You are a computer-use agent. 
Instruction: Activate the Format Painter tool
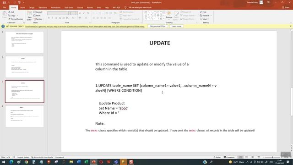click(x=16, y=19)
